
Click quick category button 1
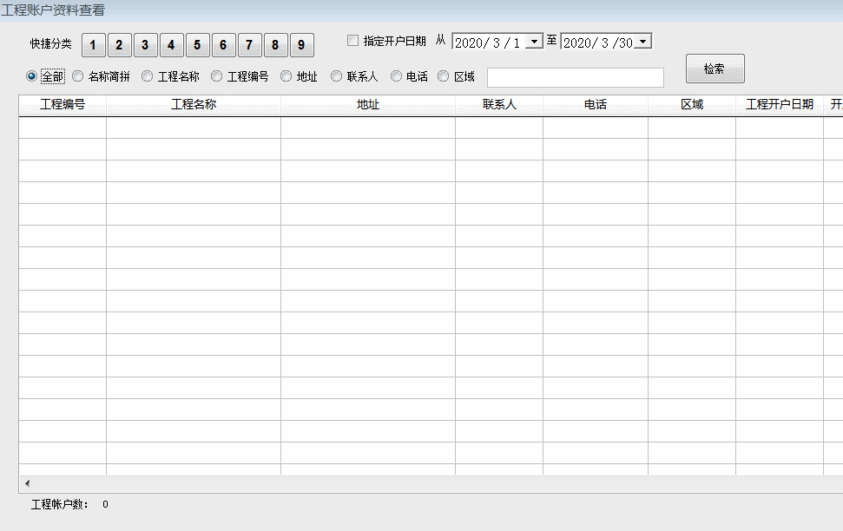click(93, 45)
